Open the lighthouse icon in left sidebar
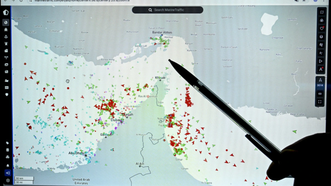 pyautogui.click(x=6, y=44)
